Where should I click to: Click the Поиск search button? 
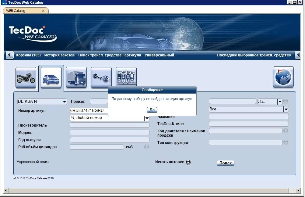226,163
